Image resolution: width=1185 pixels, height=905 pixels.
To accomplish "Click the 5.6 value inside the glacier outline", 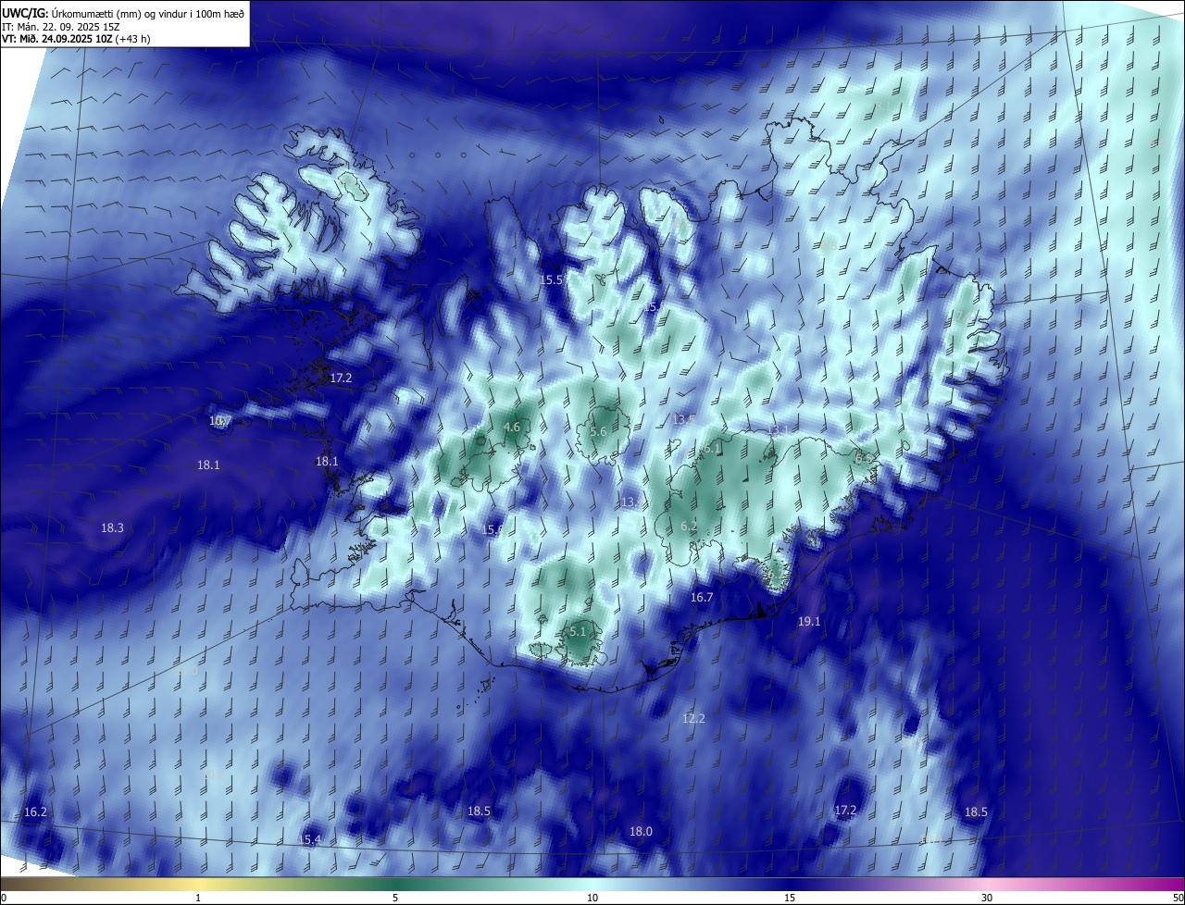I will pyautogui.click(x=598, y=432).
